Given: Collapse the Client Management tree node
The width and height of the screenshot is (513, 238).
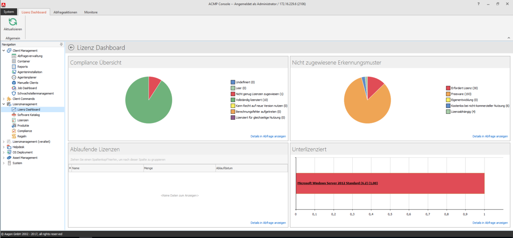Looking at the screenshot, I should [x=4, y=51].
